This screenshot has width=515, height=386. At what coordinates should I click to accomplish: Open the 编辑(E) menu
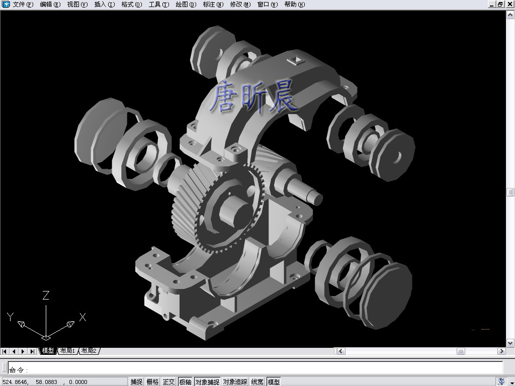(50, 4)
